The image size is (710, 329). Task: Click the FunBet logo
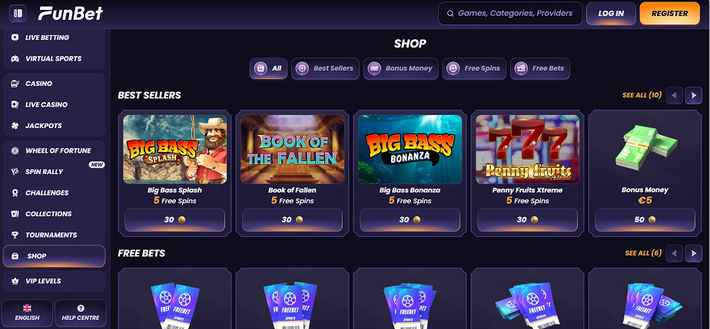point(70,13)
